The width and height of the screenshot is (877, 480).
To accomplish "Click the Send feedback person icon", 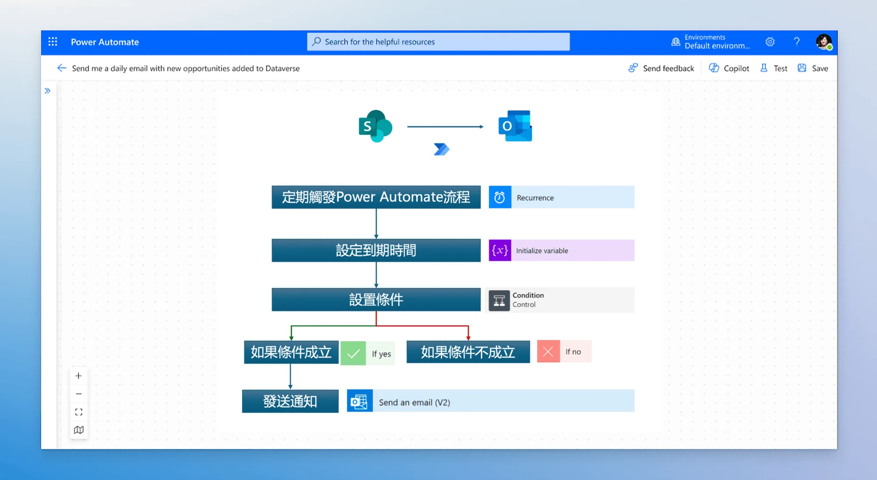I will click(x=633, y=68).
